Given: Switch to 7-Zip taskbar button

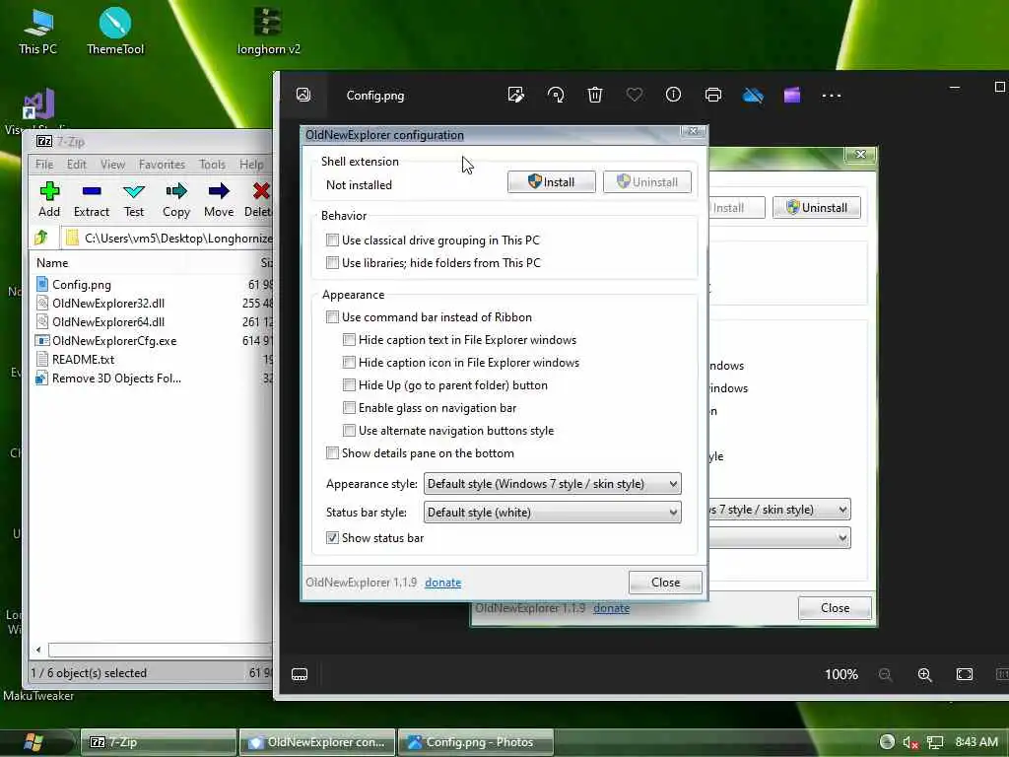Looking at the screenshot, I should (159, 742).
